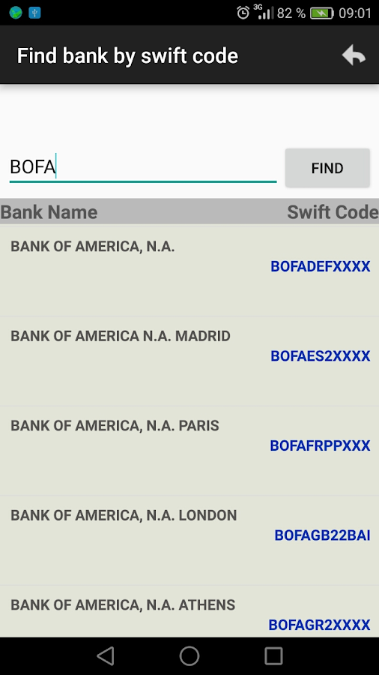This screenshot has height=675, width=379.
Task: Select swift code BOFADEFXXXX
Action: (x=320, y=266)
